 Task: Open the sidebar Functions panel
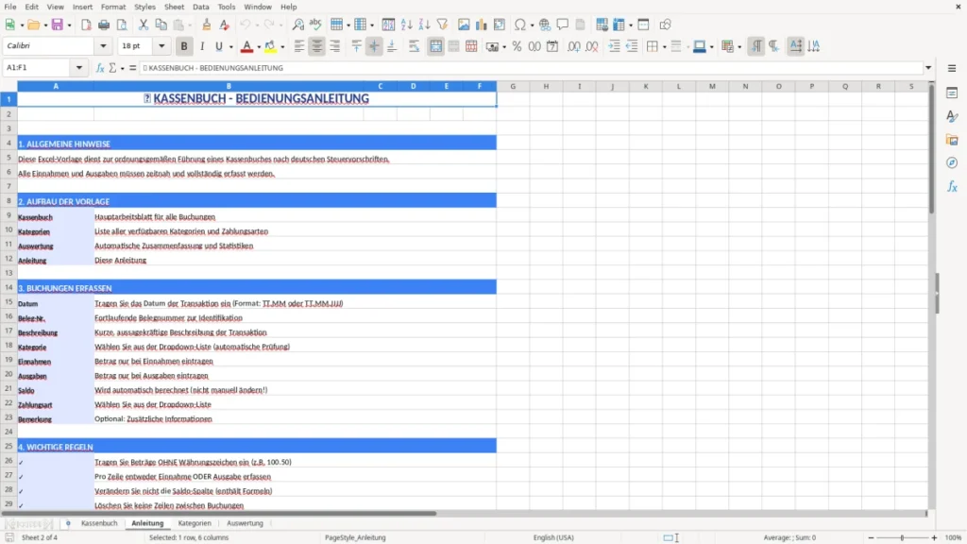click(x=952, y=186)
